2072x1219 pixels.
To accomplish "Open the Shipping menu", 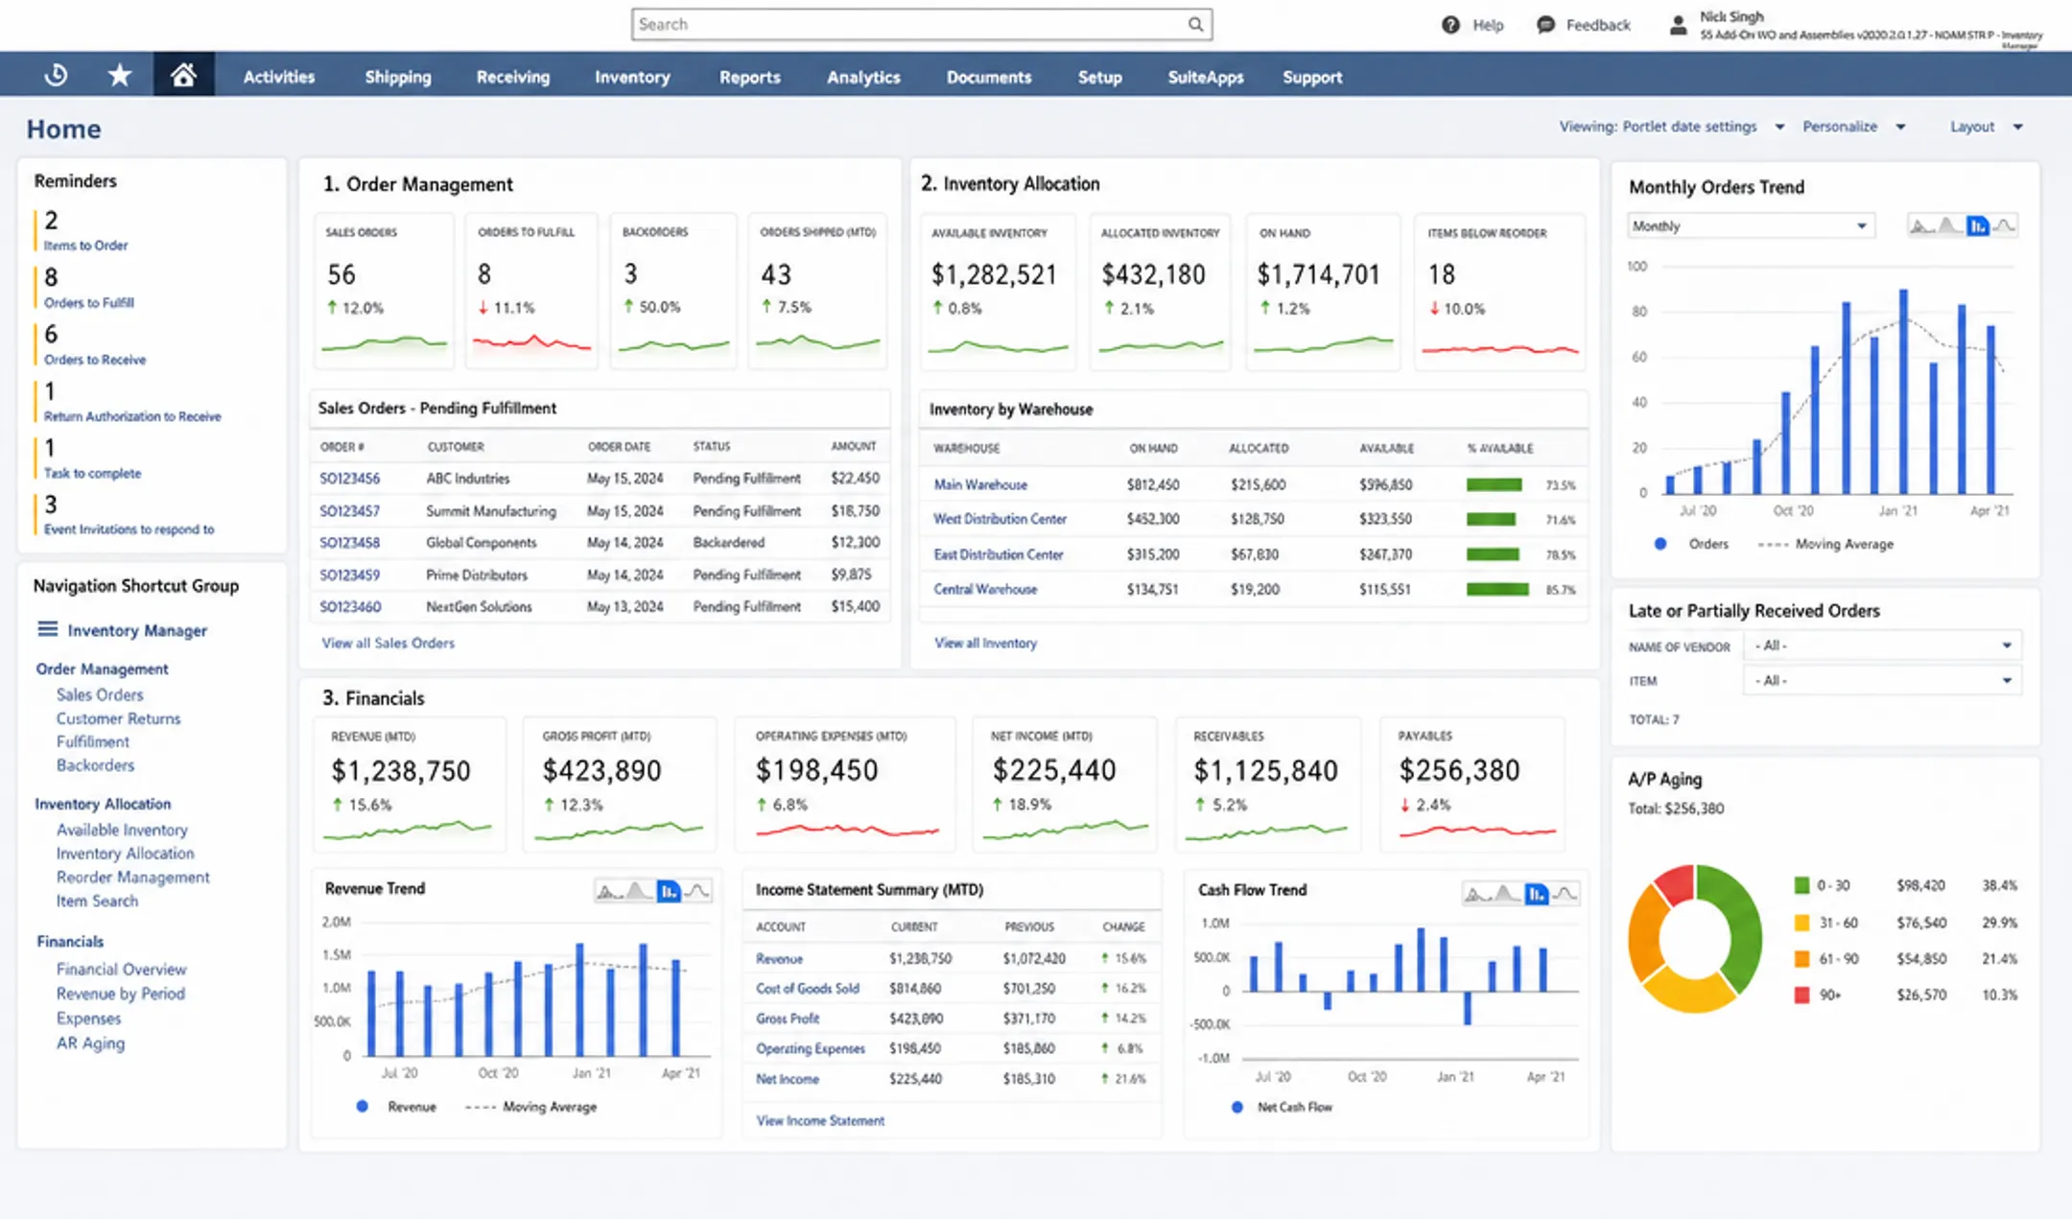I will [397, 77].
